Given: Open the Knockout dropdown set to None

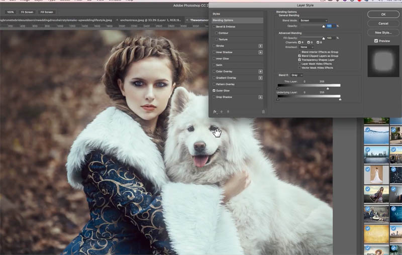Looking at the screenshot, I should click(306, 47).
